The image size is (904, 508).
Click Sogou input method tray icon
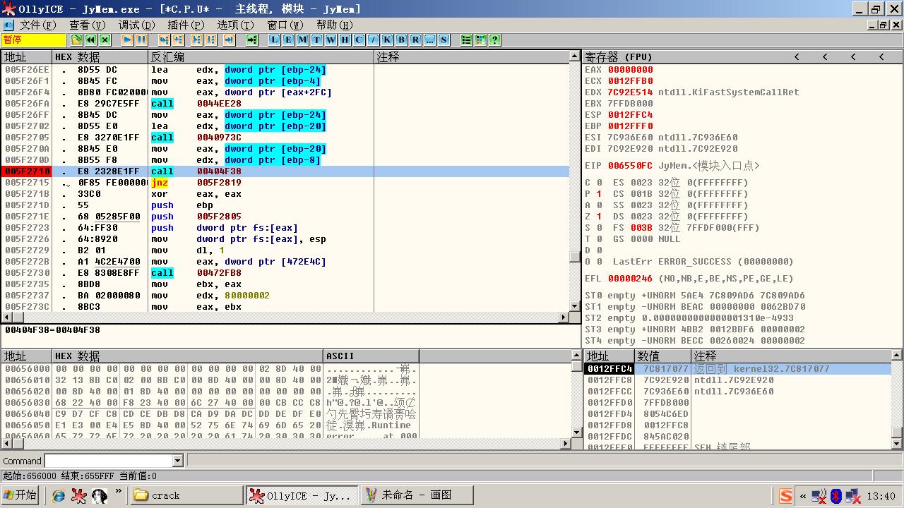(x=785, y=496)
